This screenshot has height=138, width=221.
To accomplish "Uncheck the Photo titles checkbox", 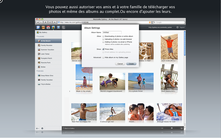I will [x=103, y=49].
